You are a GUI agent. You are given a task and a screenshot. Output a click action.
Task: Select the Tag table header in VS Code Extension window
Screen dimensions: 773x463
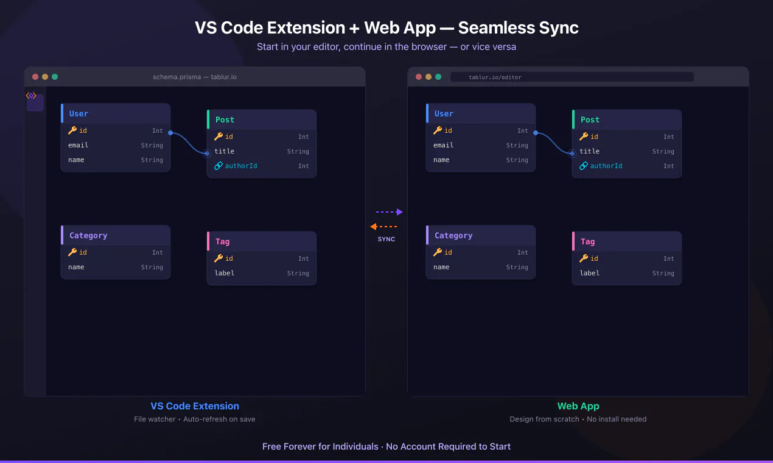point(262,241)
